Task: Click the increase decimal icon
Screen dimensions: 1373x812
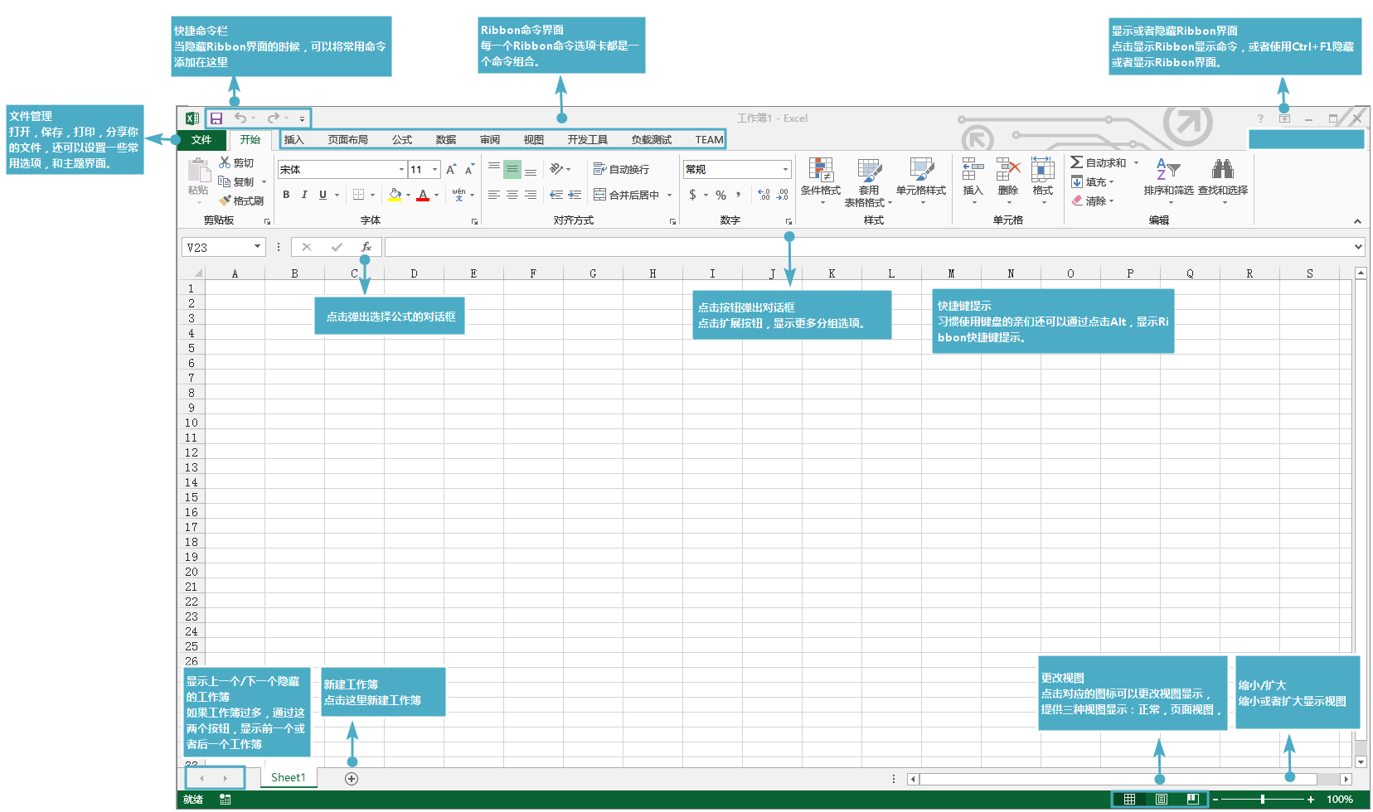Action: click(x=764, y=195)
